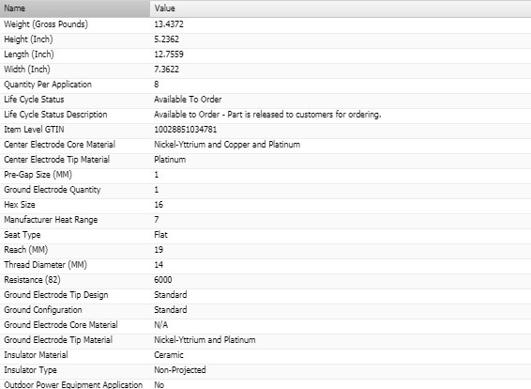Click the Resistance value 6000
The image size is (531, 389).
tap(163, 280)
